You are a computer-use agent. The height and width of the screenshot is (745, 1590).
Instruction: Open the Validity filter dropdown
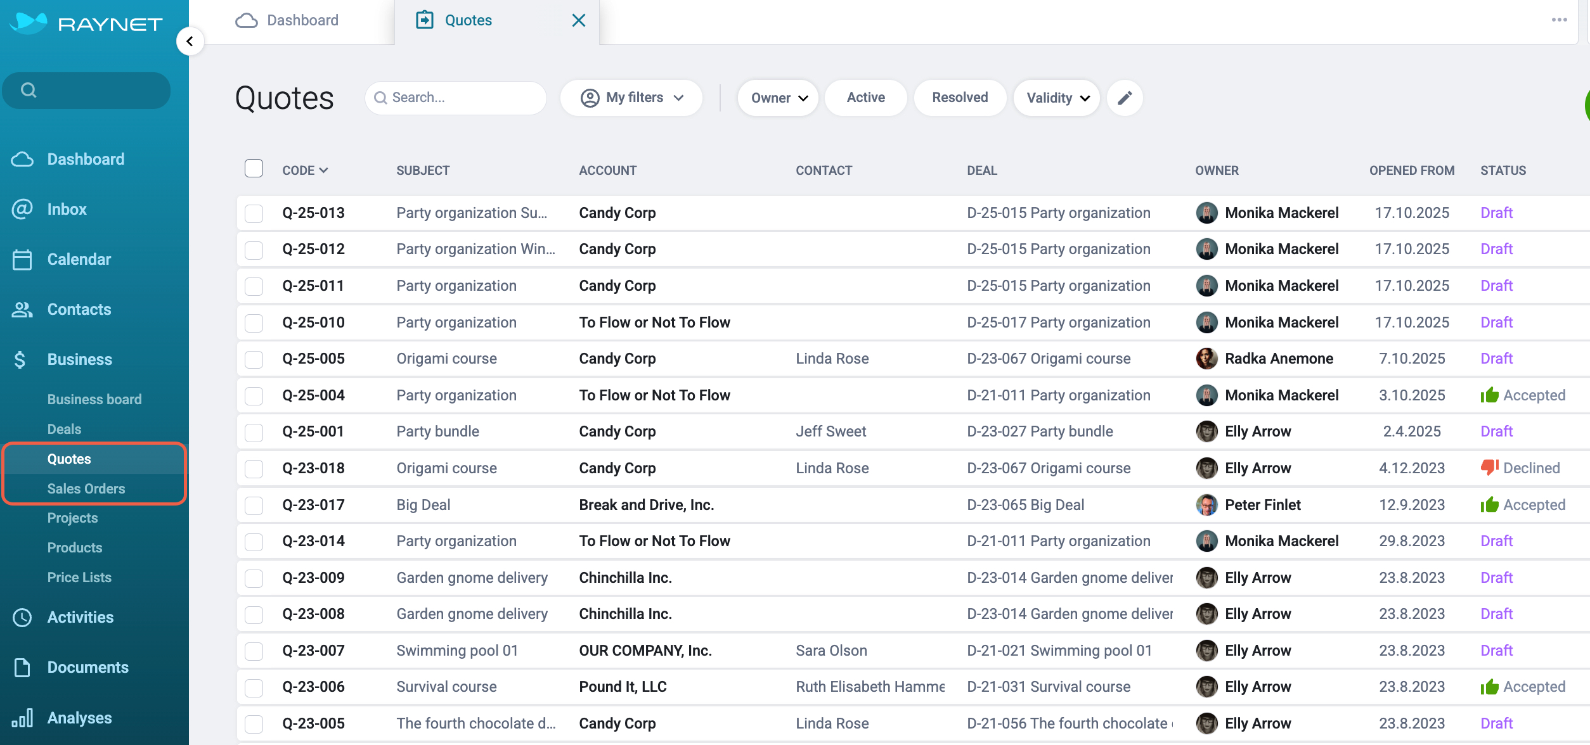point(1056,98)
